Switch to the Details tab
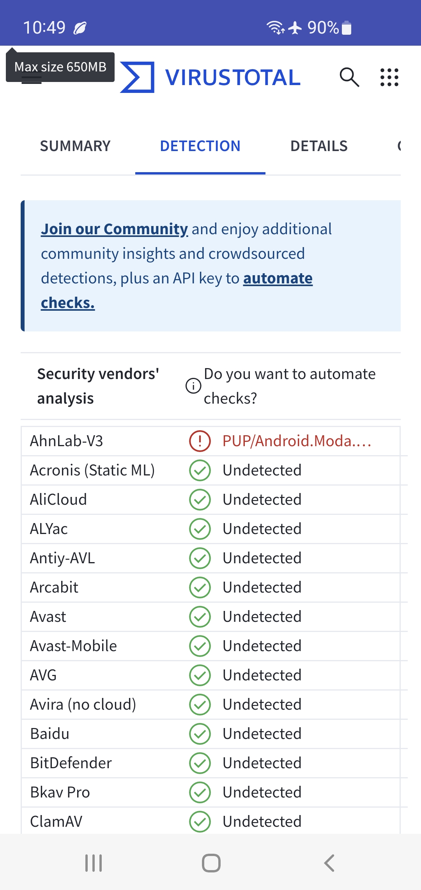Viewport: 421px width, 890px height. (319, 146)
